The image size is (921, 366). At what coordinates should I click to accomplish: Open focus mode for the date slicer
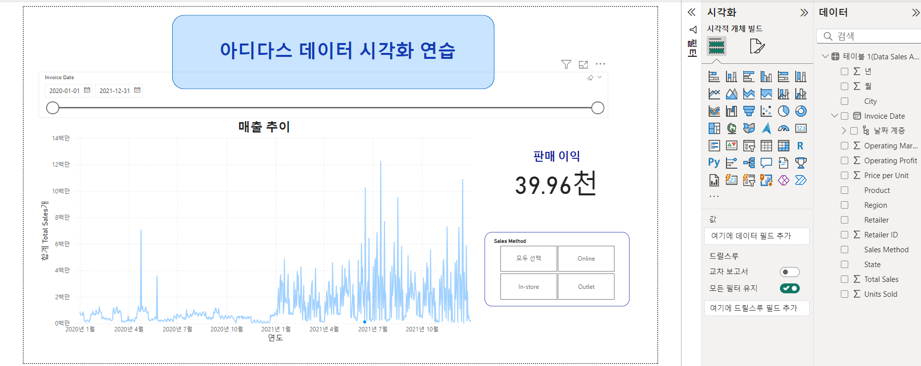pos(583,64)
